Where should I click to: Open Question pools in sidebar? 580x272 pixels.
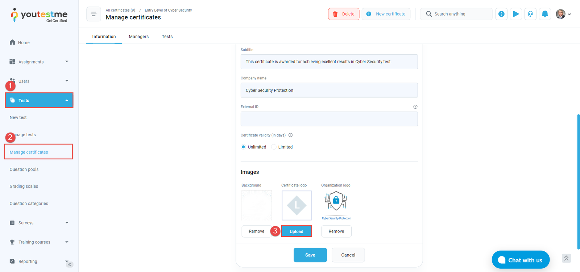(24, 169)
